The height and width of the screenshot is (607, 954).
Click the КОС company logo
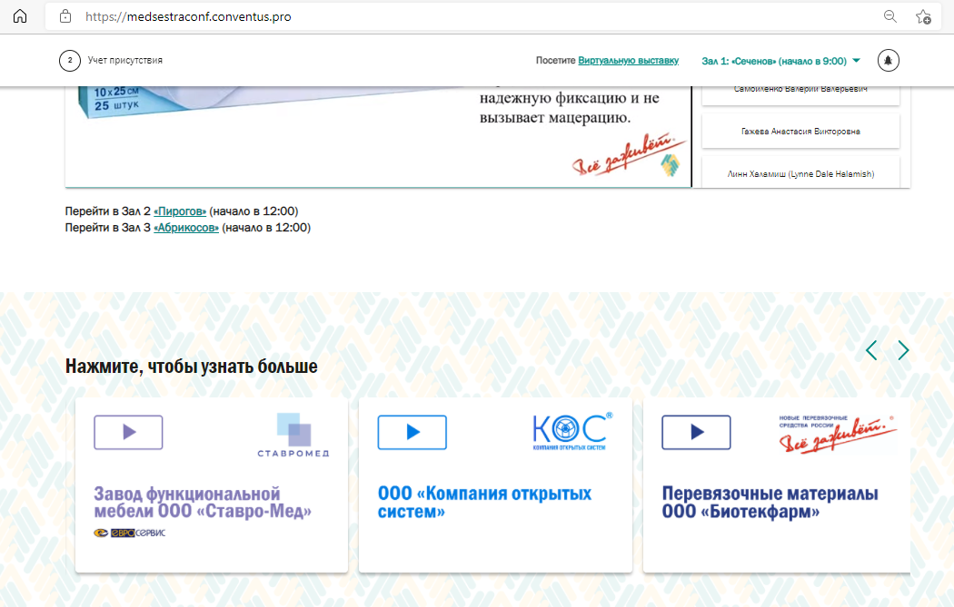571,431
